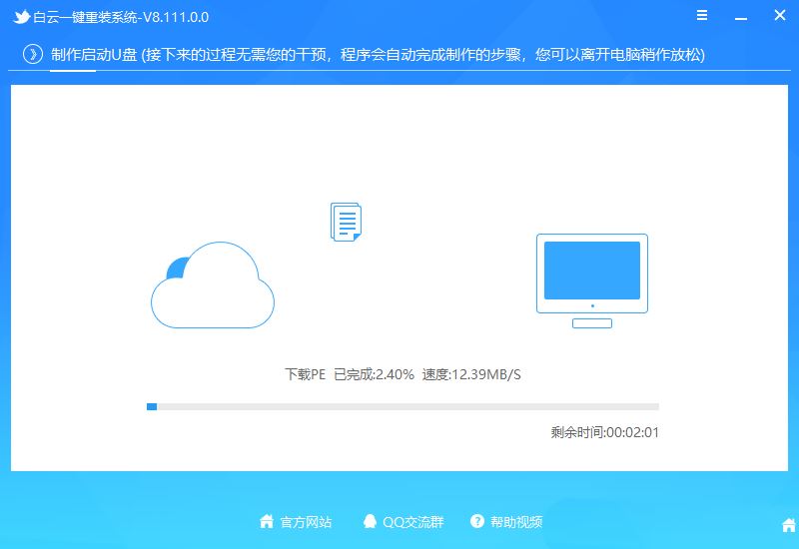Open the 帮助视频 link

point(517,522)
